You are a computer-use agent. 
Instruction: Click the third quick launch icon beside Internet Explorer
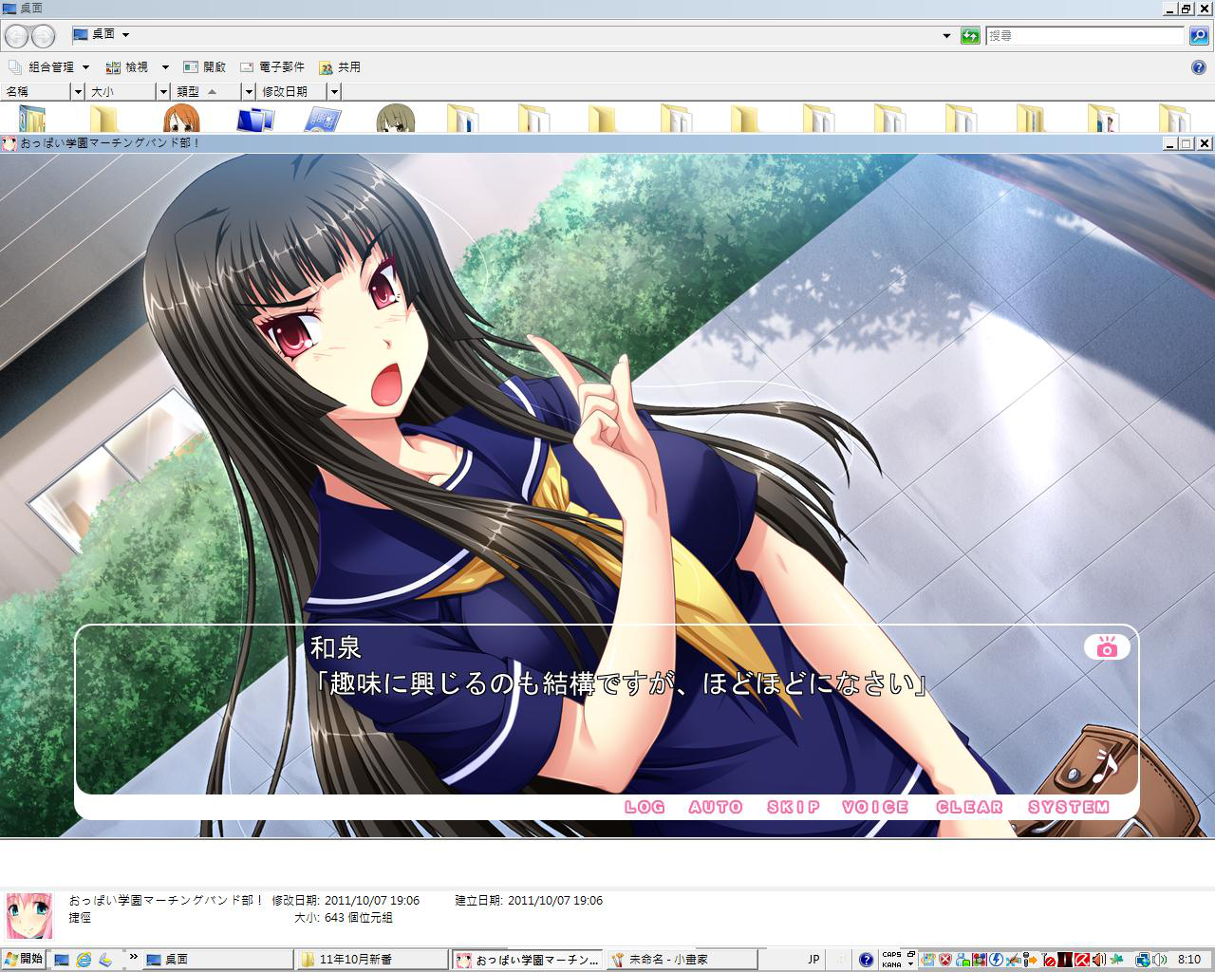click(105, 960)
